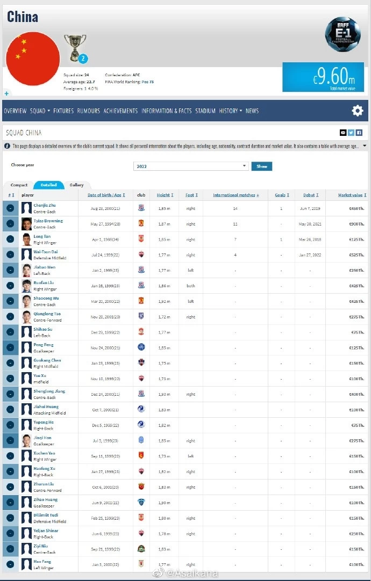Share squad page on Facebook
The height and width of the screenshot is (581, 371).
coord(359,133)
